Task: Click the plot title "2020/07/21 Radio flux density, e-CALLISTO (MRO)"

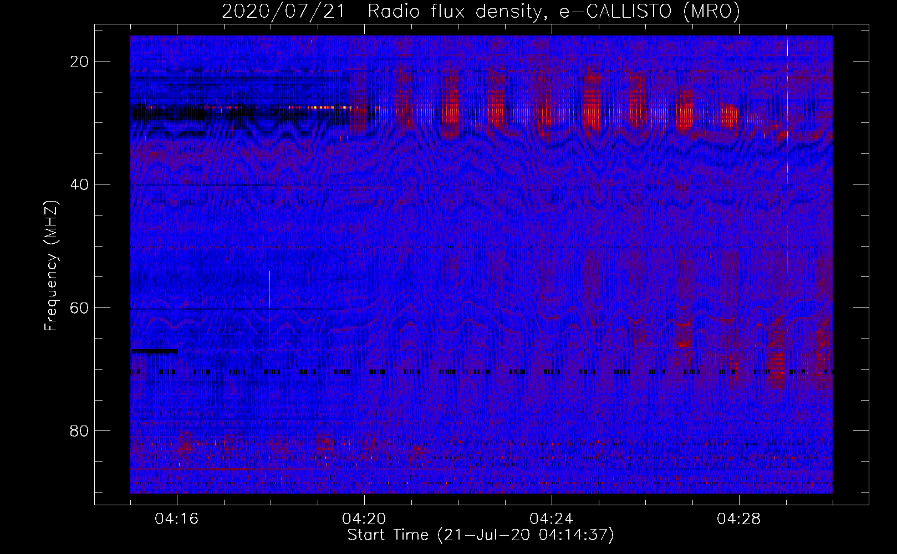Action: coord(481,12)
